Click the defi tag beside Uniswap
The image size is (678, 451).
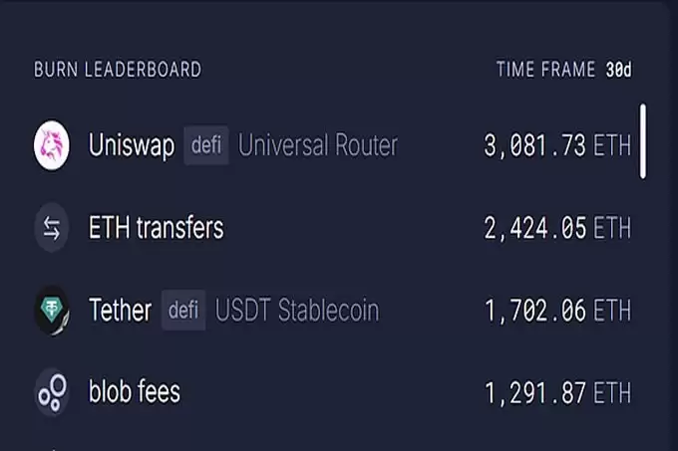(x=207, y=145)
